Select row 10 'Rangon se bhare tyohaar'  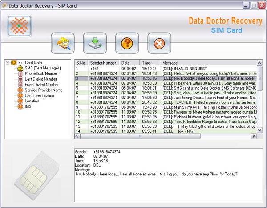click(x=166, y=112)
